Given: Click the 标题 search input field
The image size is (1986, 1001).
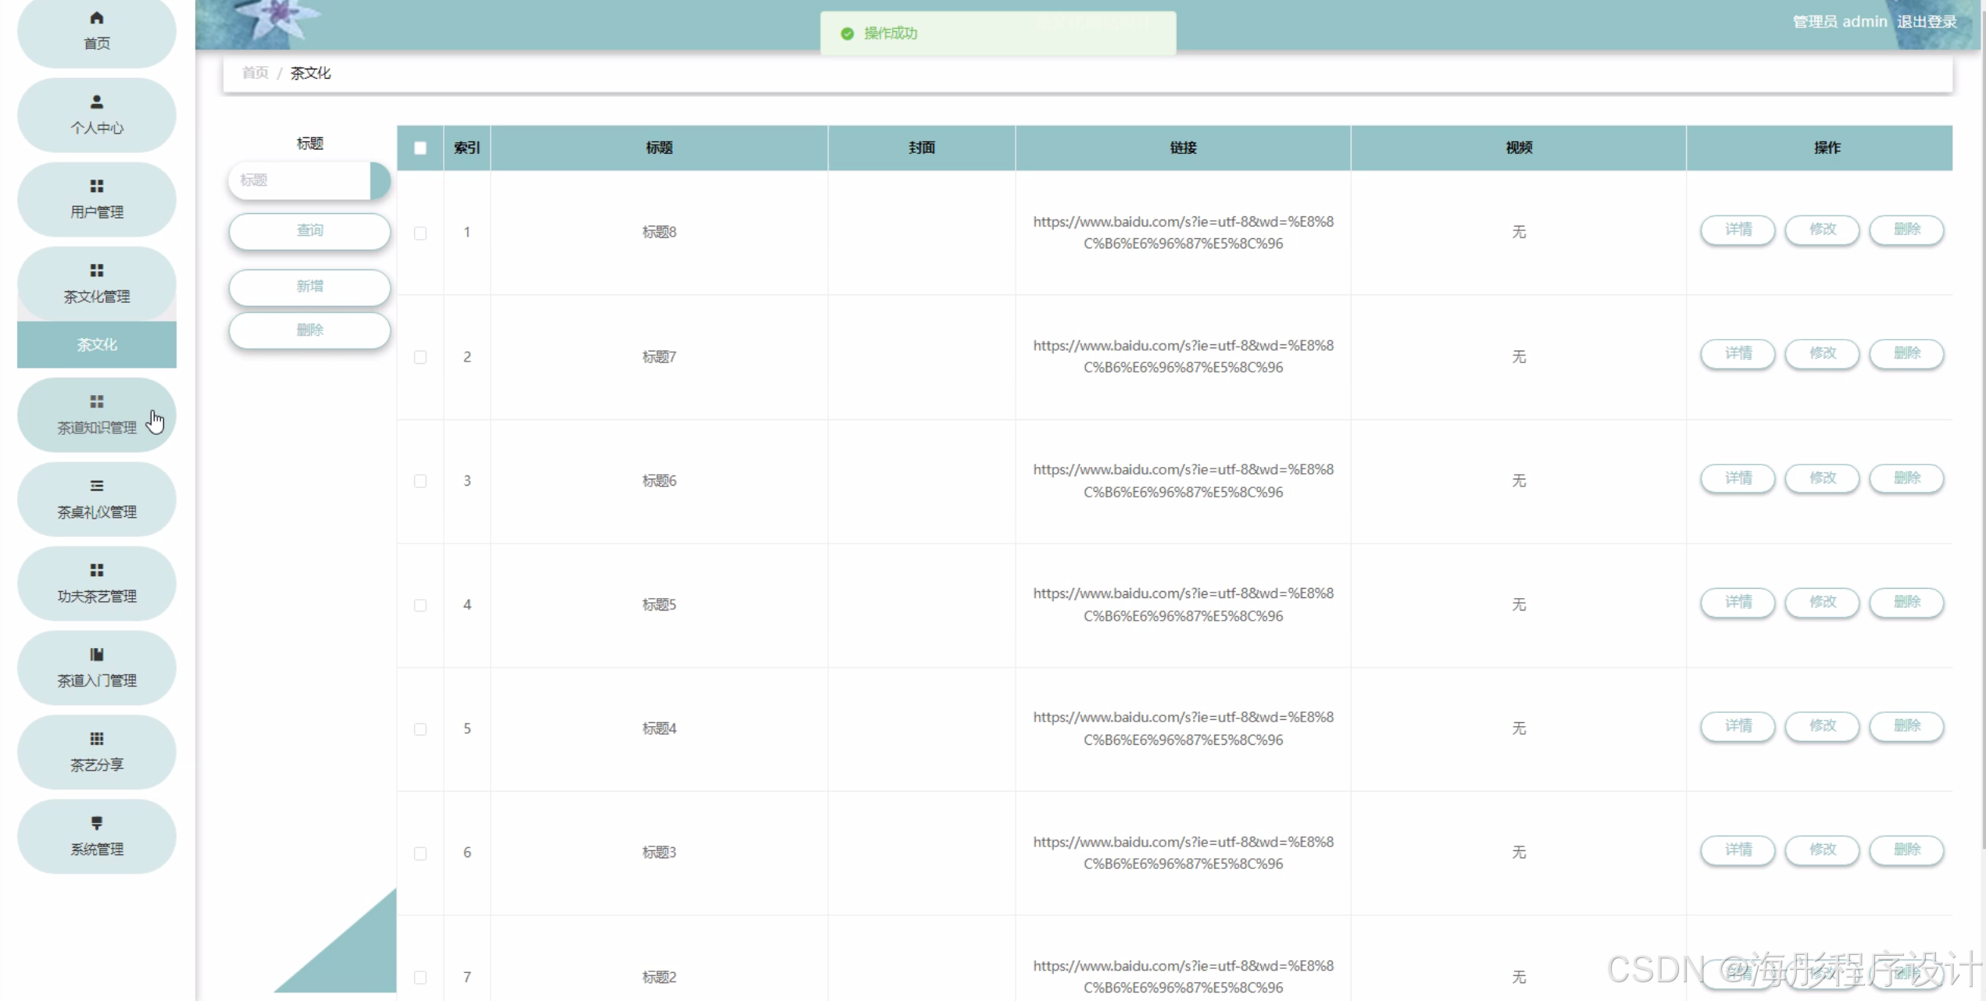Looking at the screenshot, I should pyautogui.click(x=301, y=180).
